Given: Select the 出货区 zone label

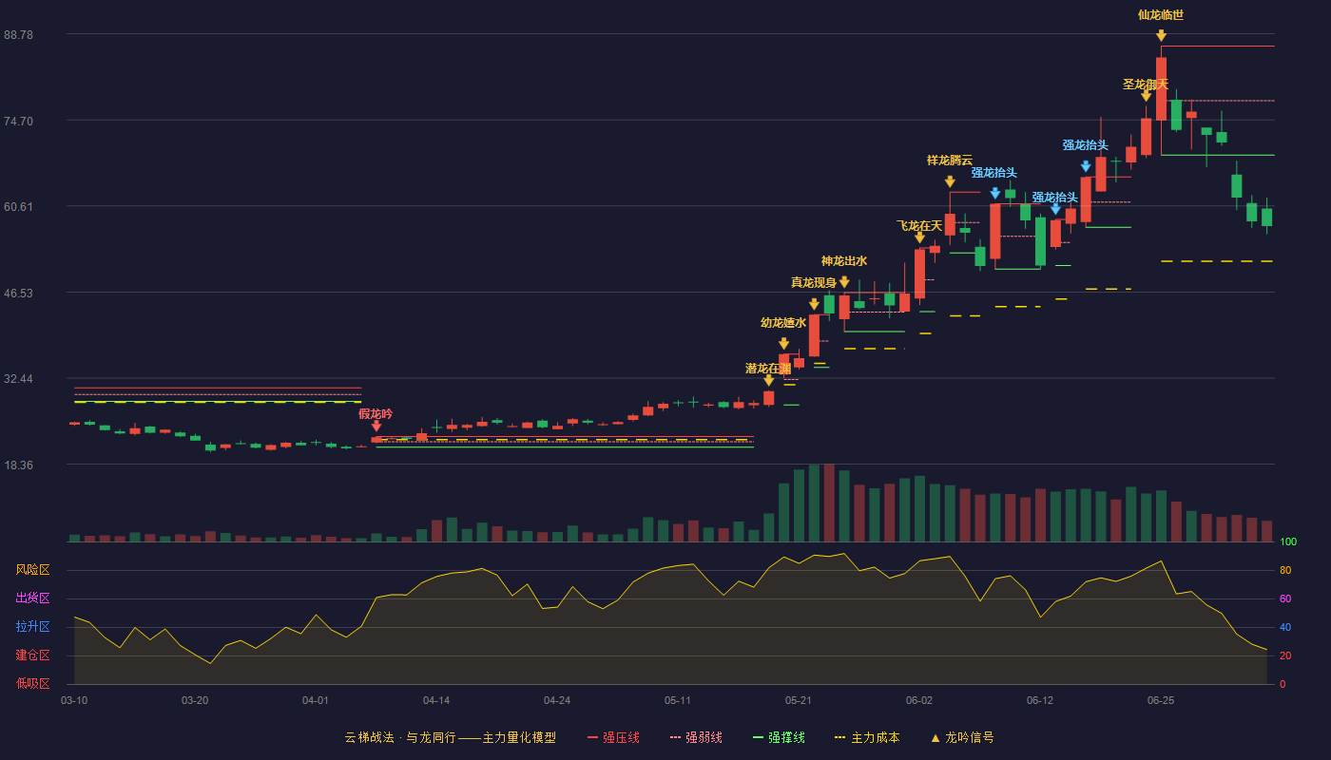Looking at the screenshot, I should click(x=32, y=598).
